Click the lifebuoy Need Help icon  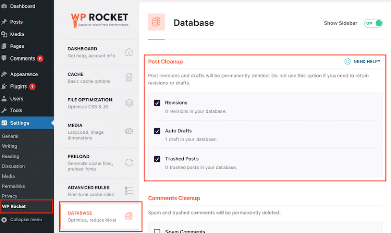[x=348, y=62]
